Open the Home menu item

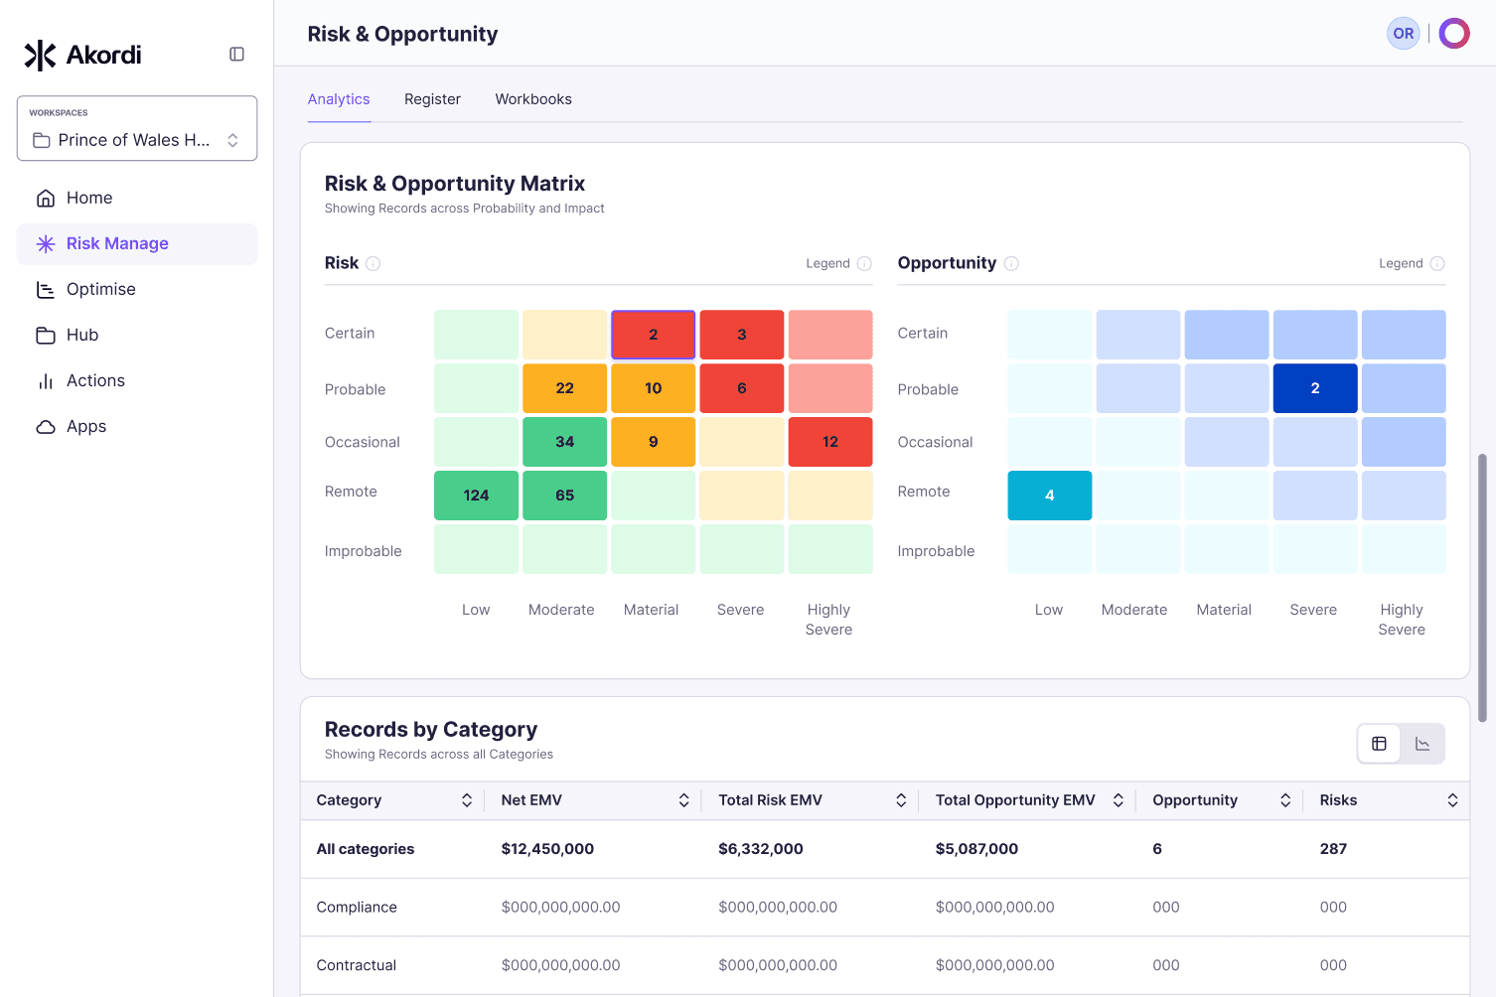[x=137, y=198]
